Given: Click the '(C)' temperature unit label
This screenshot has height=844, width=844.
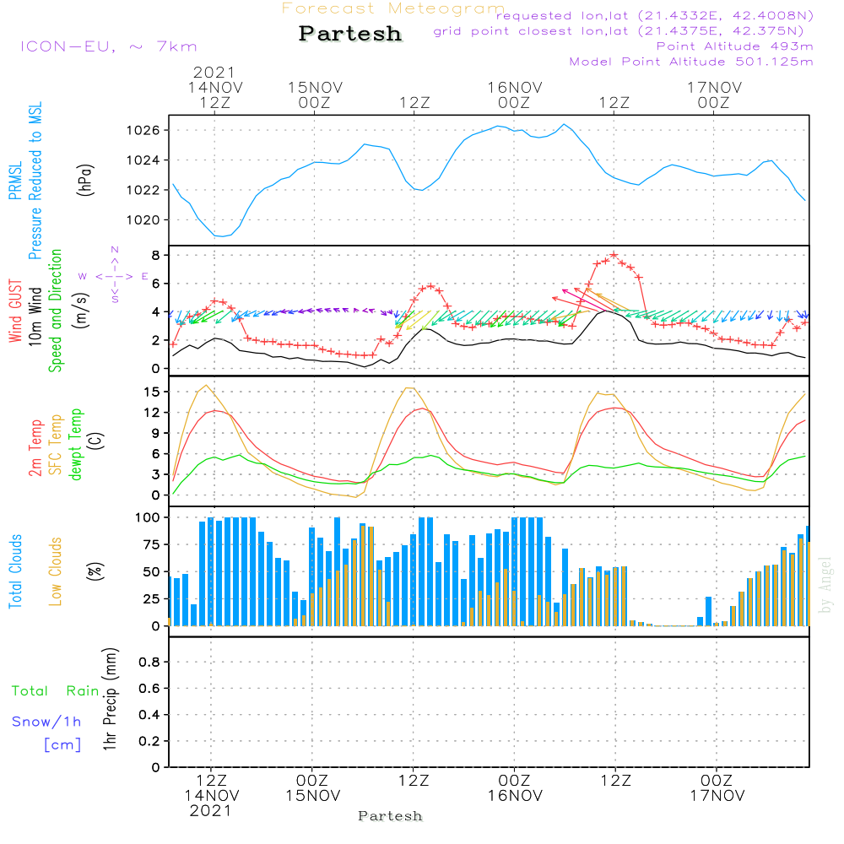Looking at the screenshot, I should (95, 441).
